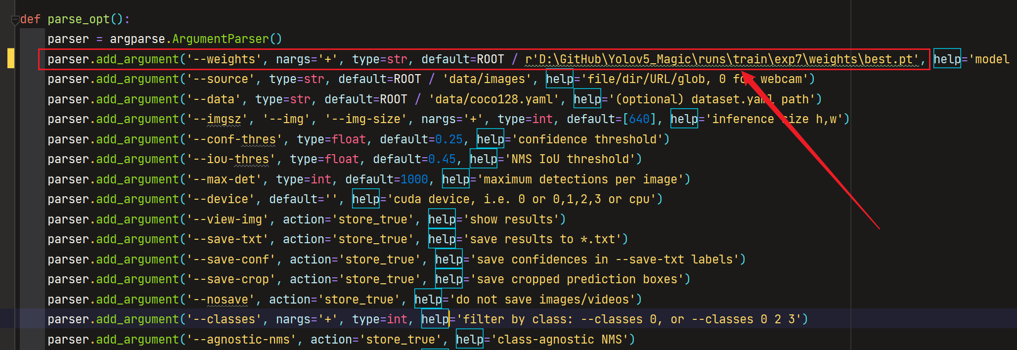Click the yellow change marker in gutter
This screenshot has height=350, width=1017.
tap(11, 58)
